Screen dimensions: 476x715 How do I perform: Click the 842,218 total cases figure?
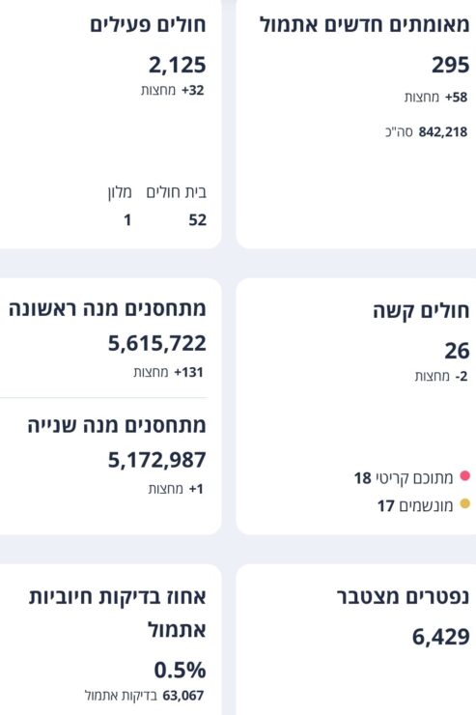pyautogui.click(x=443, y=132)
